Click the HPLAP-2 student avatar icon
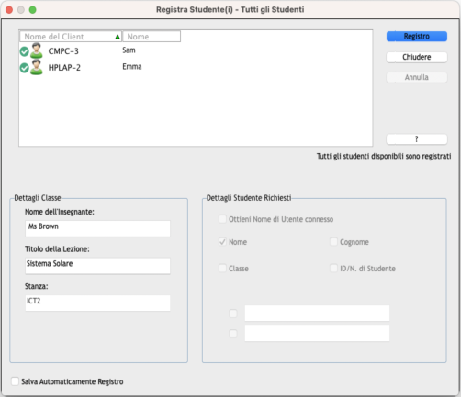The width and height of the screenshot is (461, 397). 37,67
